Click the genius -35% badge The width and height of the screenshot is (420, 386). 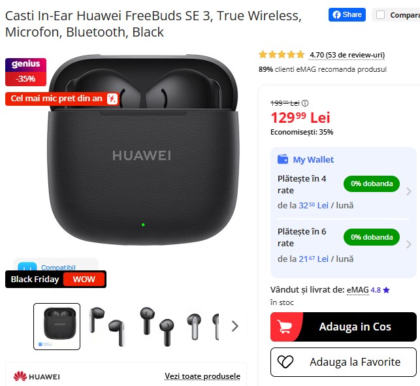point(25,72)
